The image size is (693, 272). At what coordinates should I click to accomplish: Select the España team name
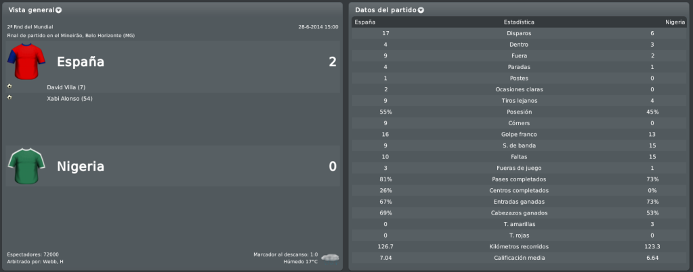click(x=81, y=62)
